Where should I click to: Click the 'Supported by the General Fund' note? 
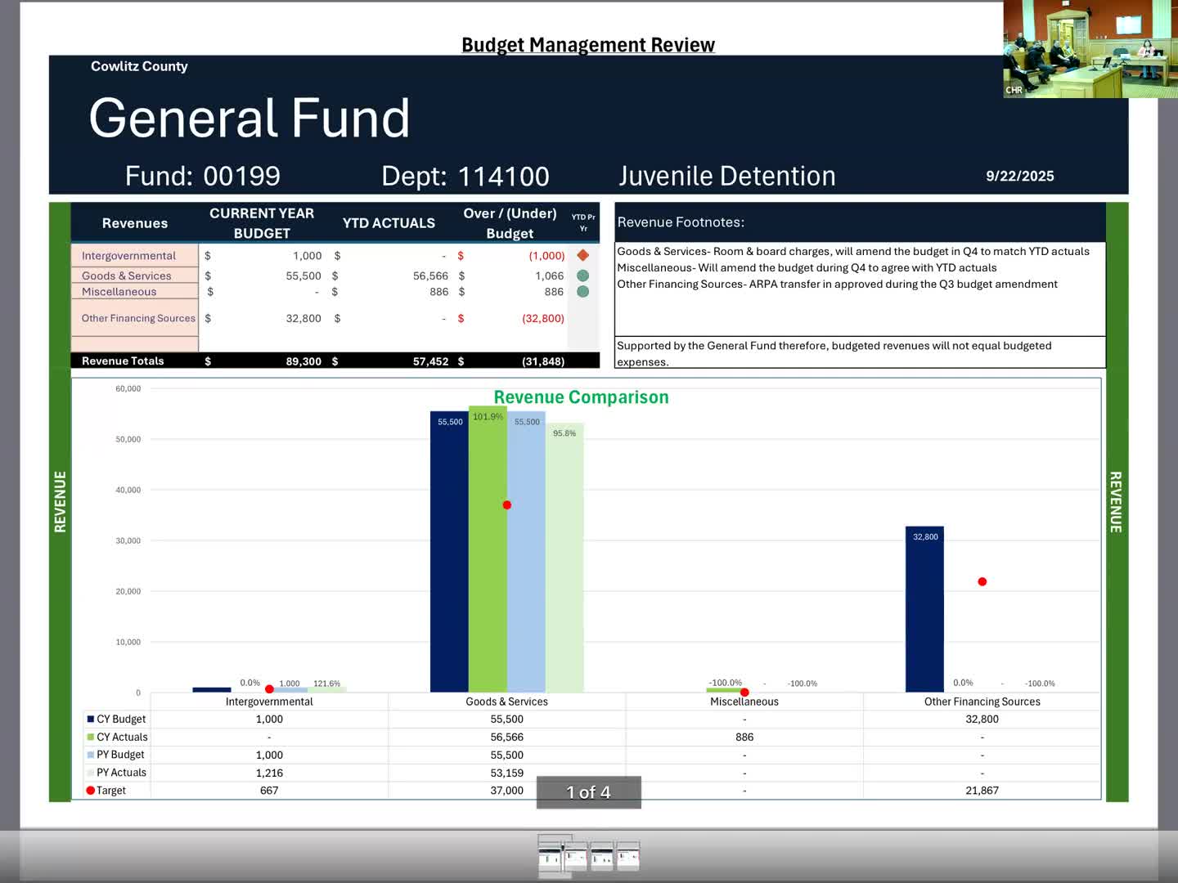[x=834, y=353]
